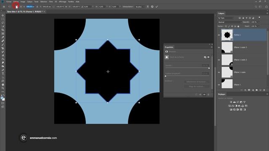269x151 pixels.
Task: Select the Clone Stamp tool
Action: point(3,48)
